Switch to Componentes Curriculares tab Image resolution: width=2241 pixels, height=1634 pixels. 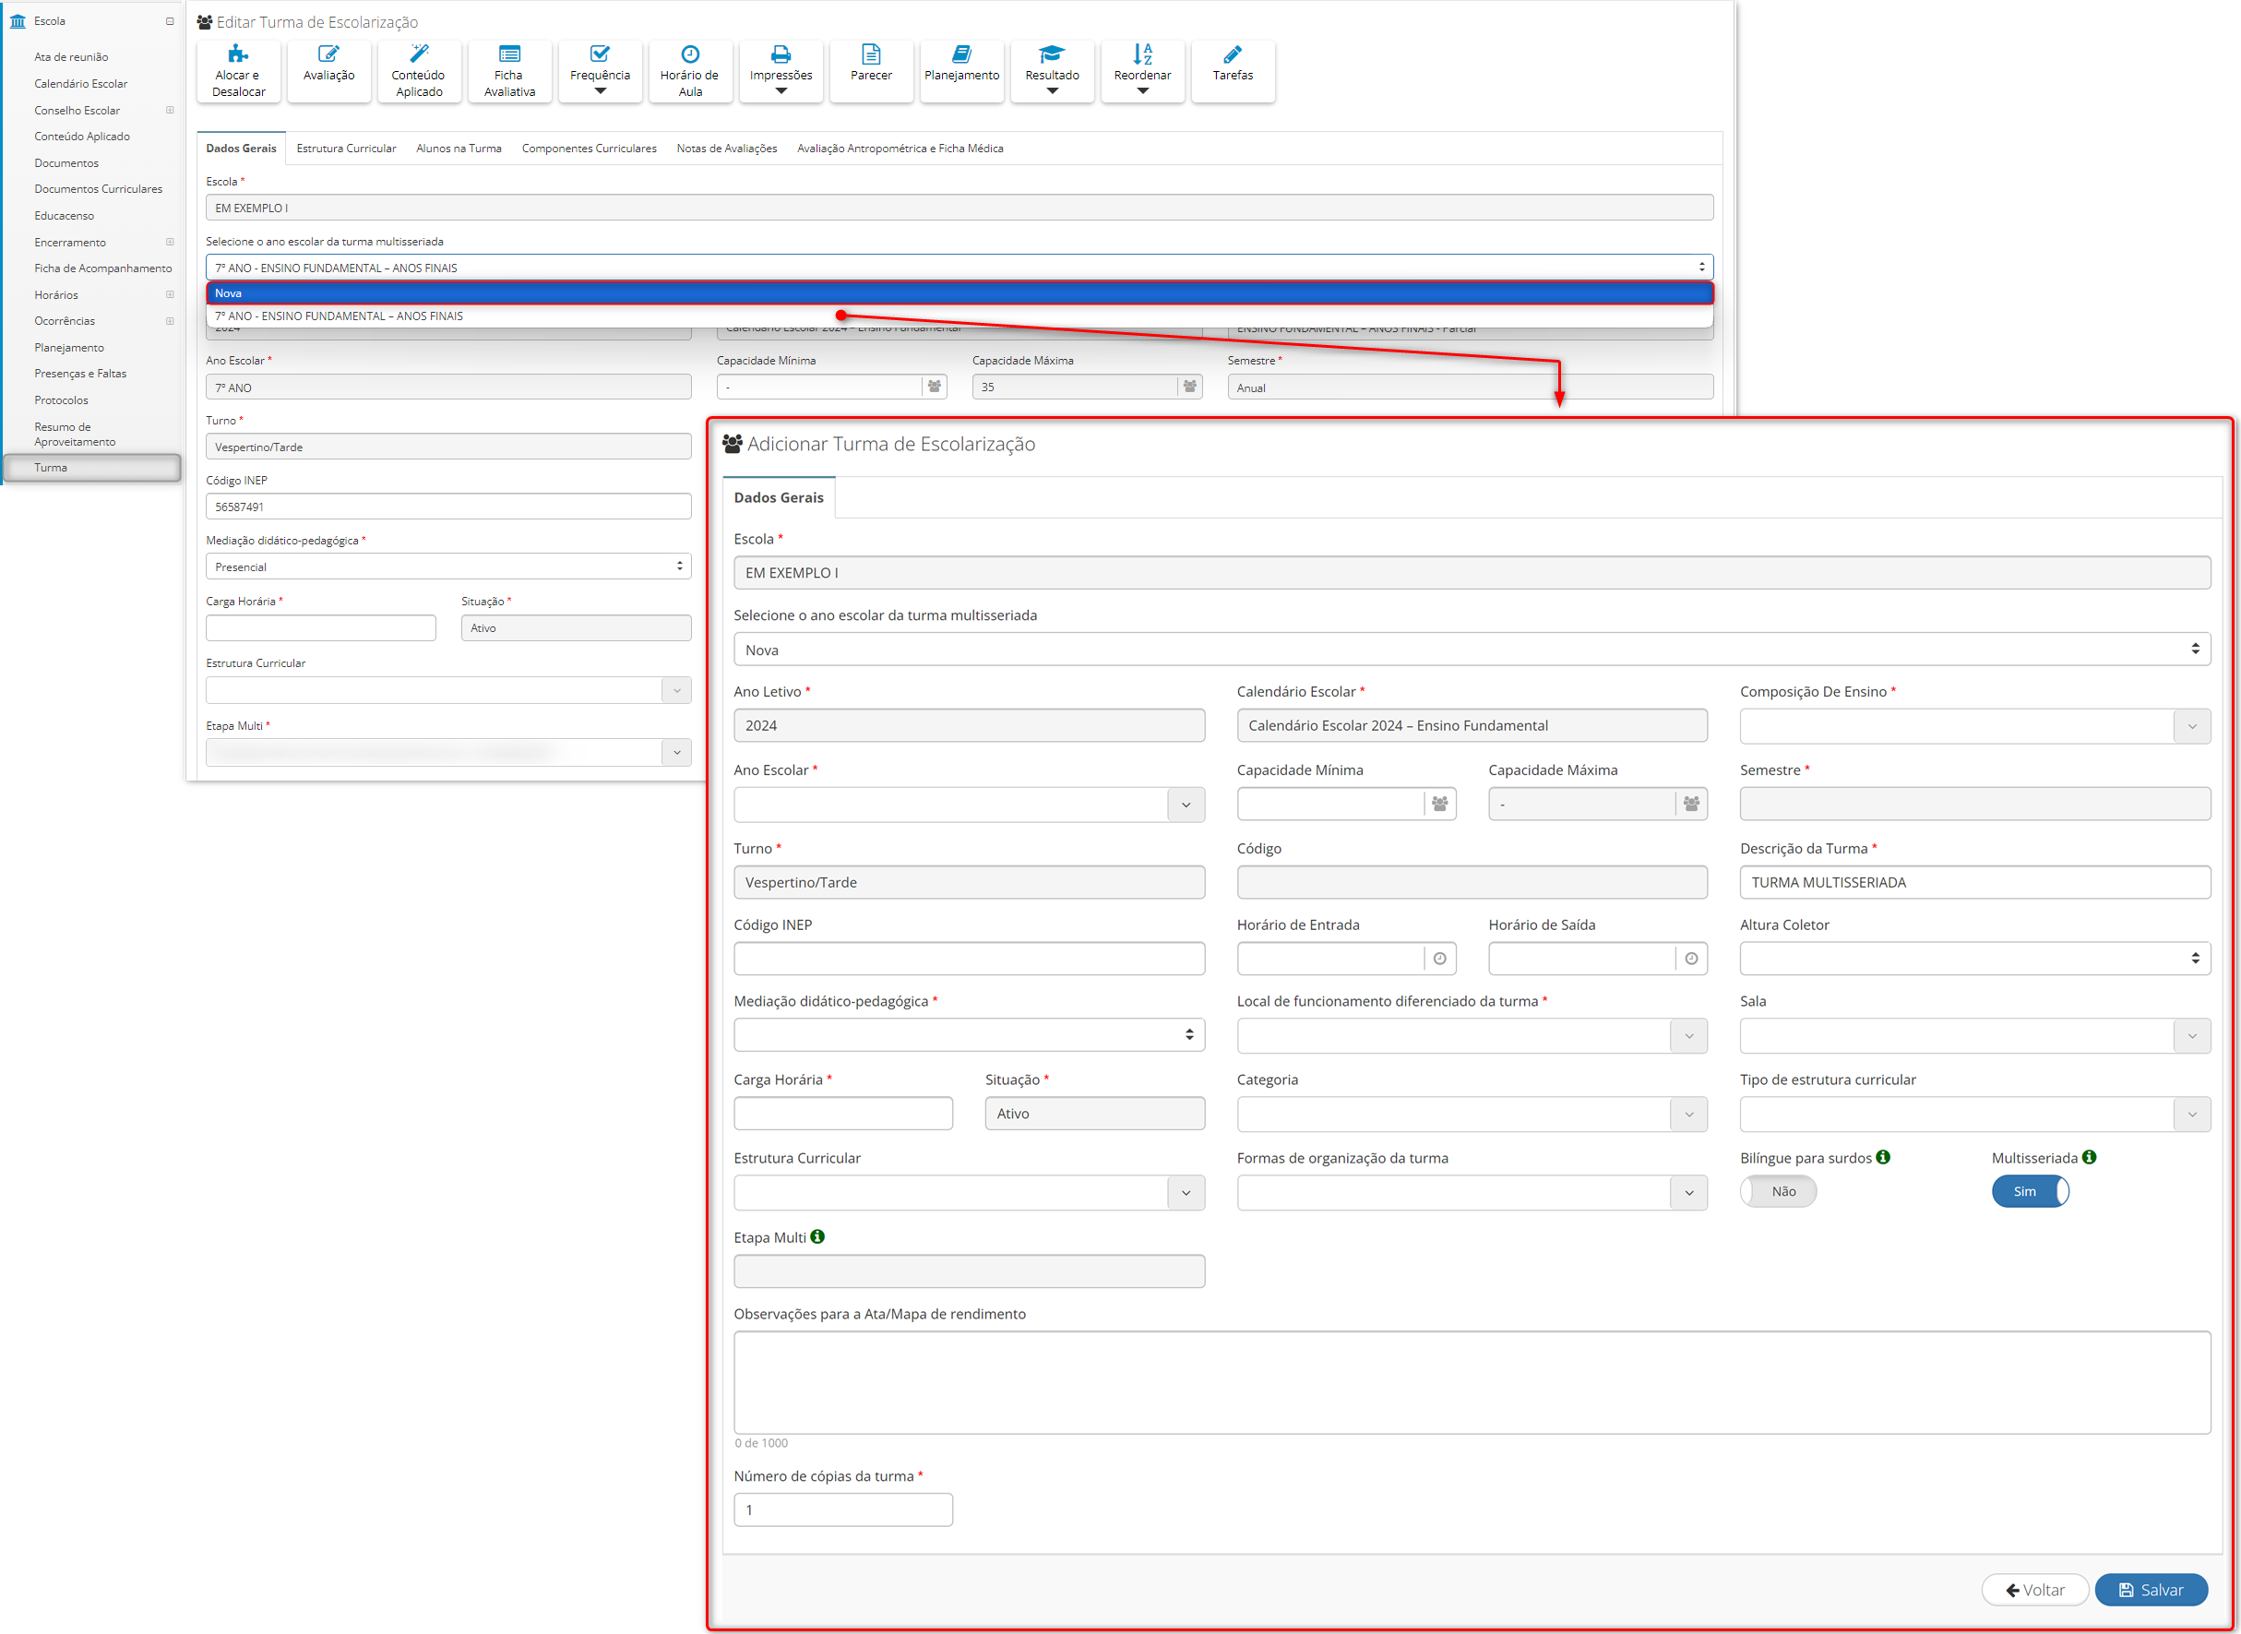(590, 149)
